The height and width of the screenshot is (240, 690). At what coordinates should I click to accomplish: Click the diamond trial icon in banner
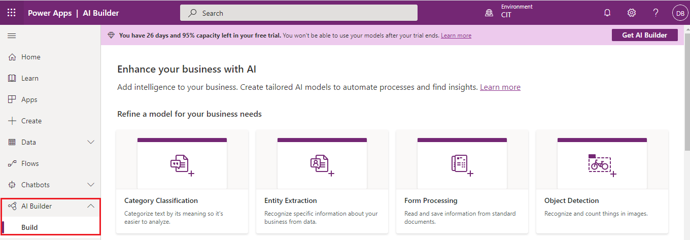(111, 35)
